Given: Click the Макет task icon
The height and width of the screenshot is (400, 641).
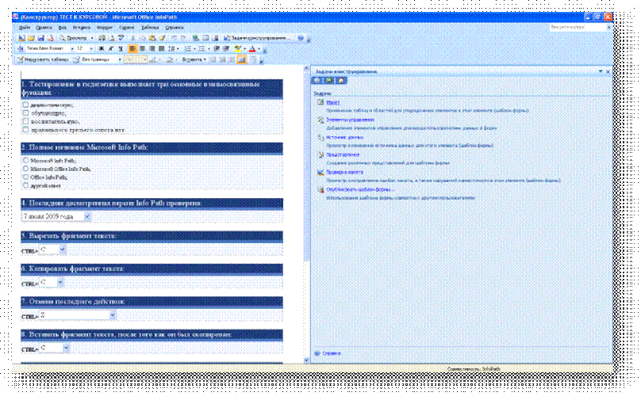Looking at the screenshot, I should tap(319, 103).
